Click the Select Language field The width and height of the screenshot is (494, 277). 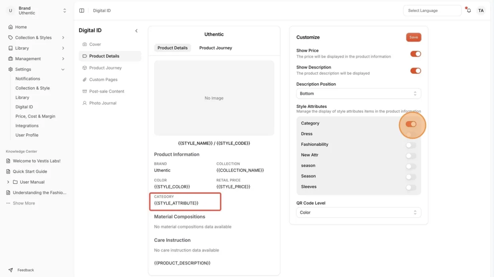tap(432, 11)
